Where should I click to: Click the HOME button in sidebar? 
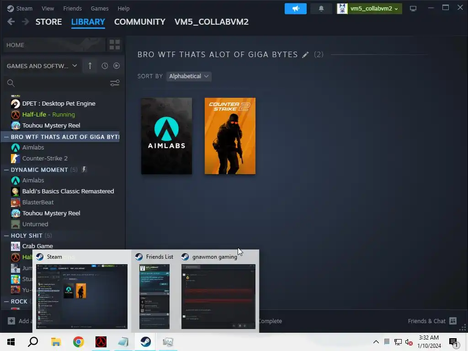(x=54, y=45)
